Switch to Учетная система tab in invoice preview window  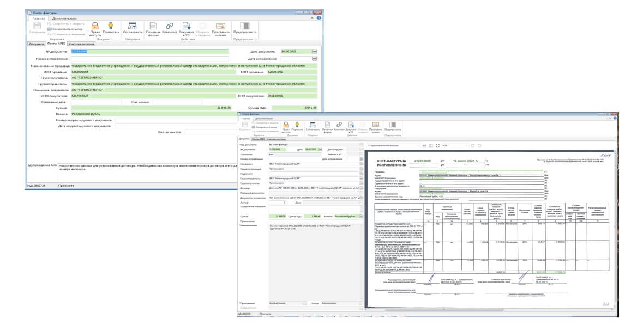pos(276,139)
